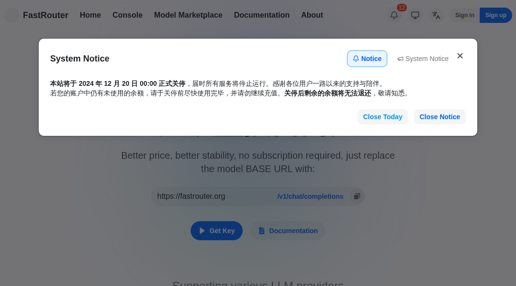Open the About page
Viewport: 516px width, 286px height.
[312, 15]
